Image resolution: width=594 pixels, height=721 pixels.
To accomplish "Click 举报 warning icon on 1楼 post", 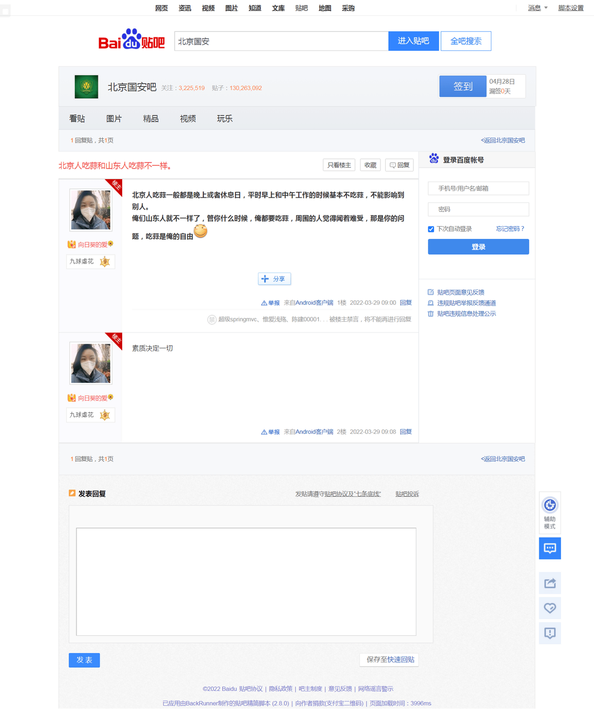I will pos(264,303).
